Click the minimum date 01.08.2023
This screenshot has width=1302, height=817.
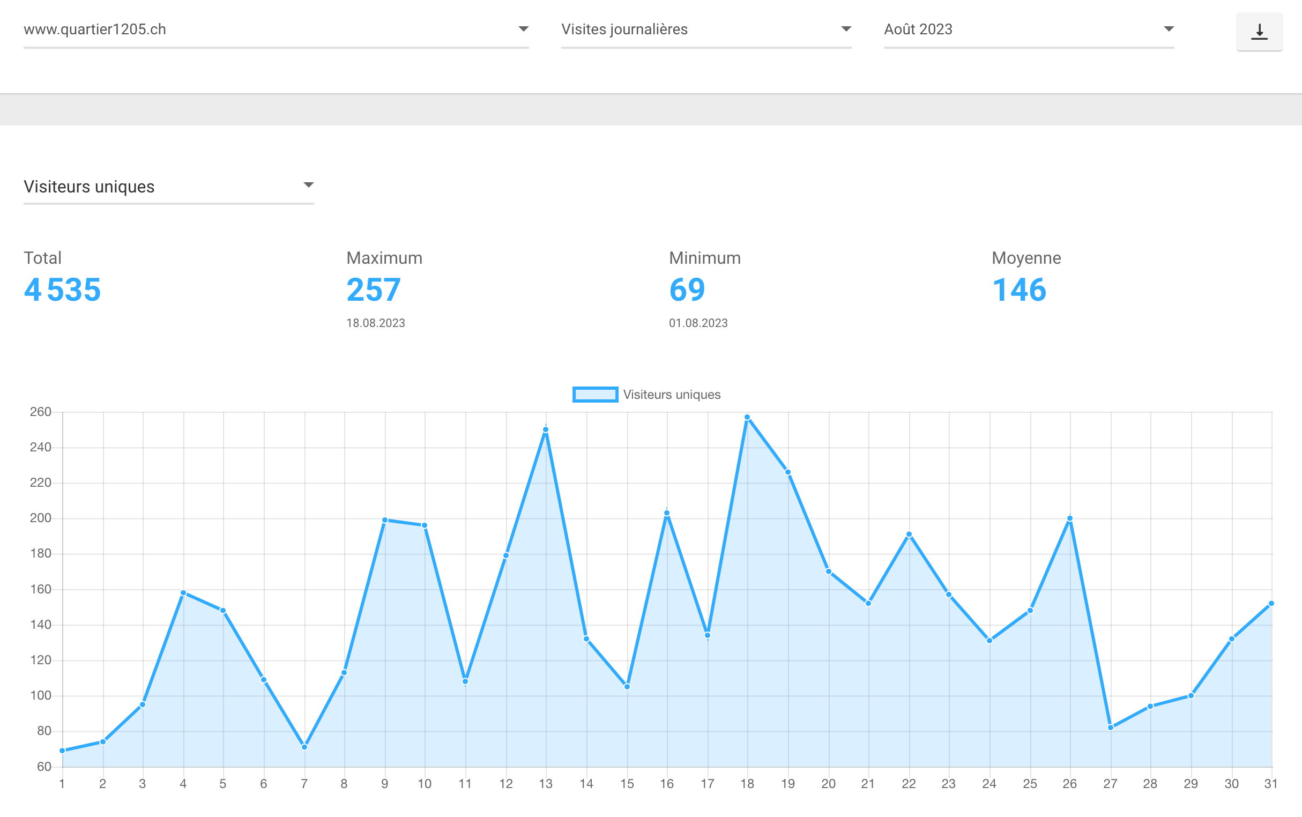pos(698,323)
